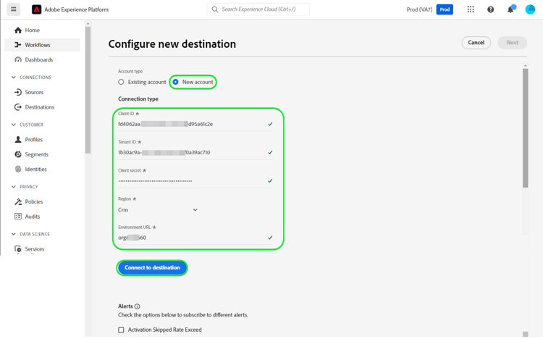Click the Connect to destination button

click(152, 268)
